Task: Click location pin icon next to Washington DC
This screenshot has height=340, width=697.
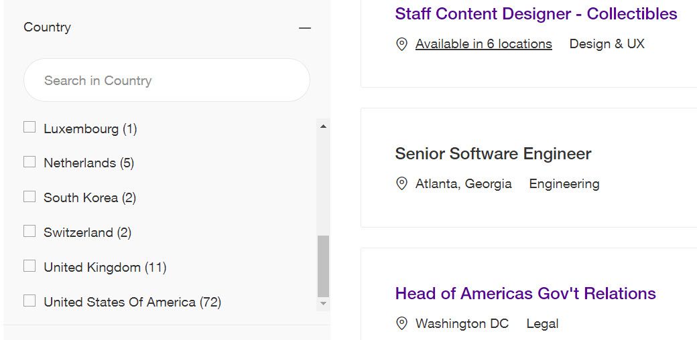Action: [x=401, y=324]
